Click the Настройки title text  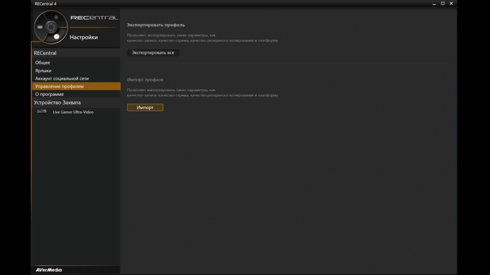pyautogui.click(x=84, y=37)
